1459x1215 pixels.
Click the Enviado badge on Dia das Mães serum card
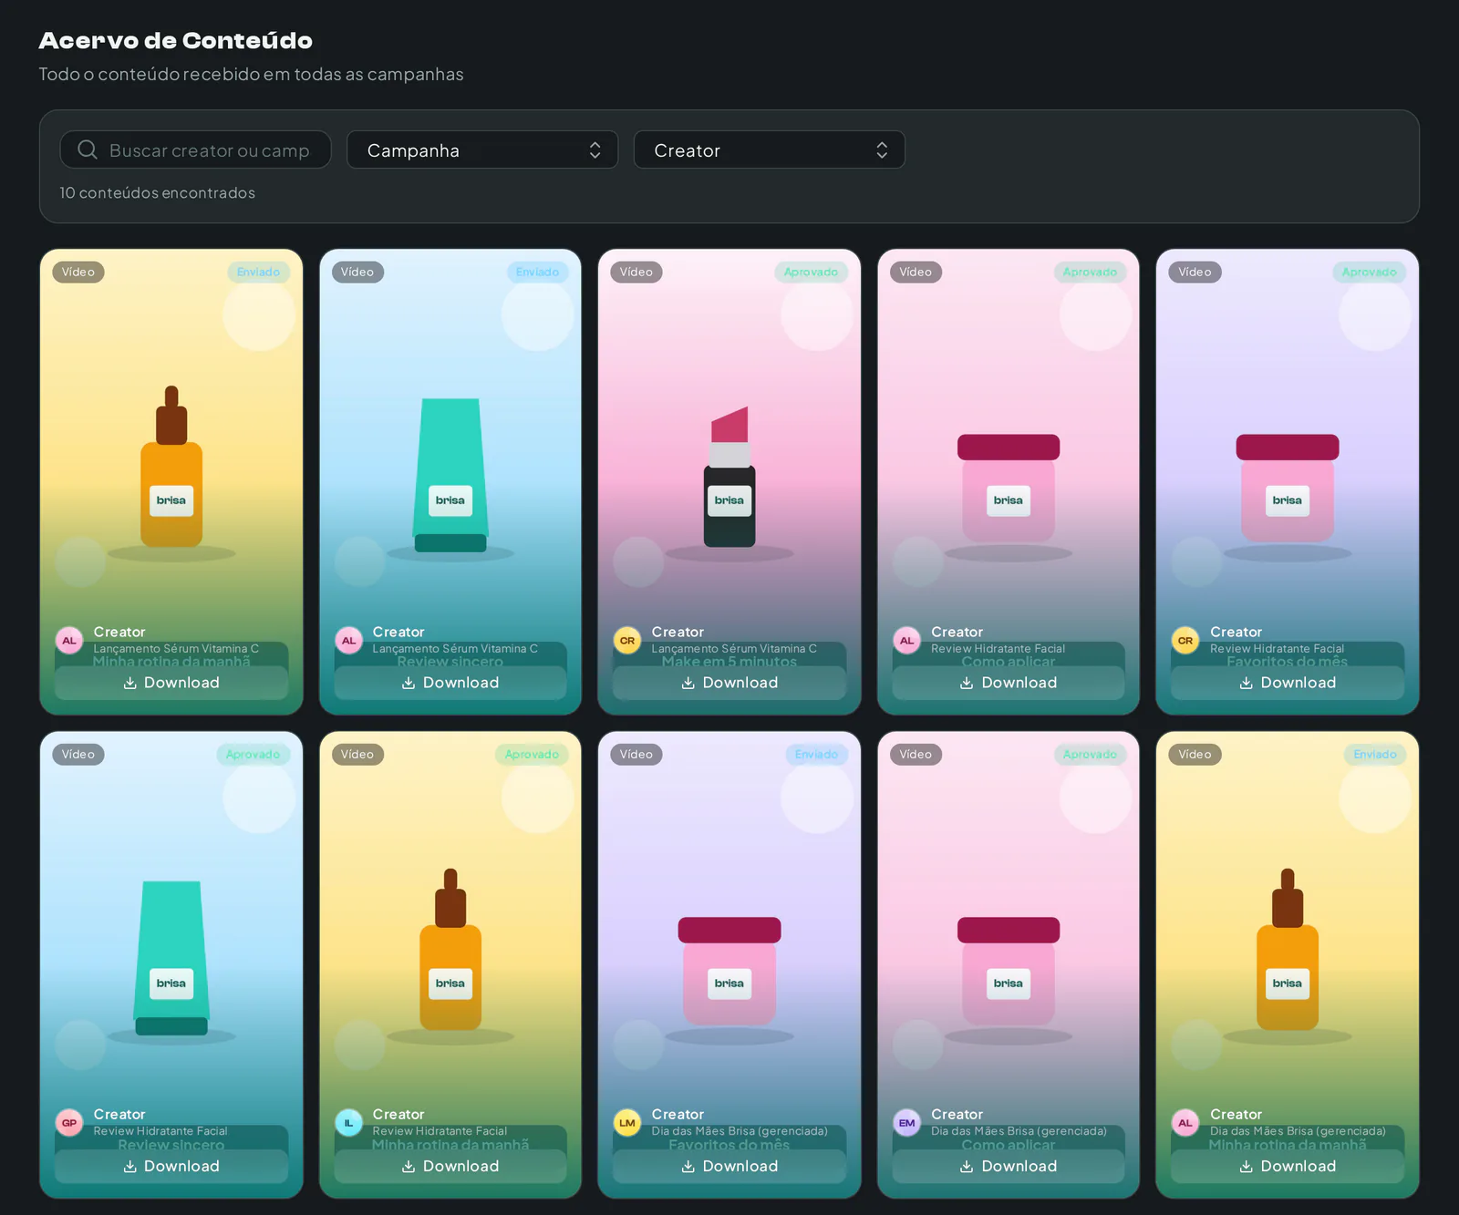click(x=1374, y=754)
